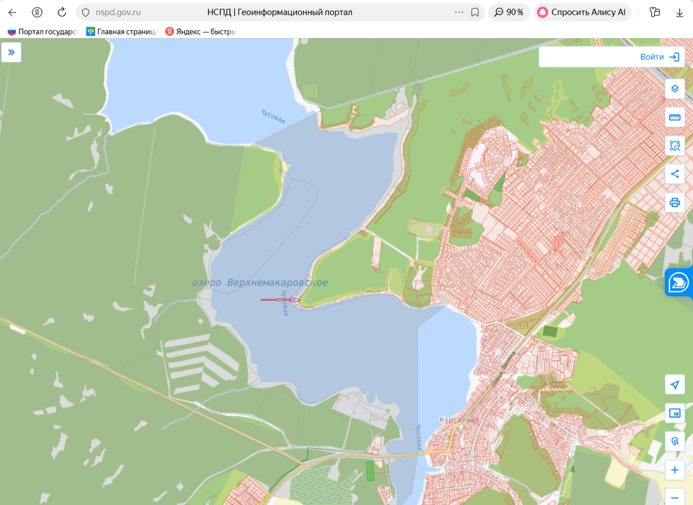The height and width of the screenshot is (505, 693).
Task: Select the ruler measurement tool
Action: [674, 117]
